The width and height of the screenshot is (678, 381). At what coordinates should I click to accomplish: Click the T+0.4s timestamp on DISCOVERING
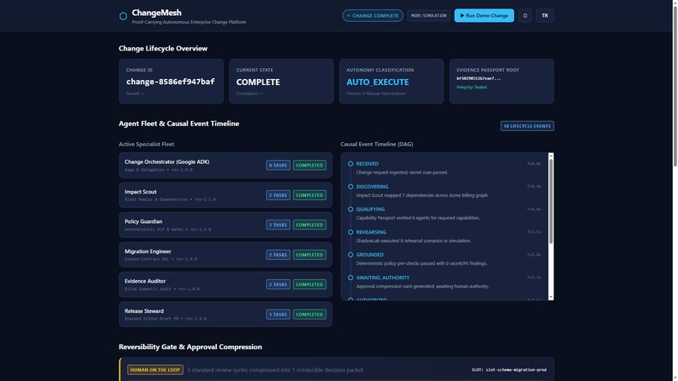click(534, 187)
